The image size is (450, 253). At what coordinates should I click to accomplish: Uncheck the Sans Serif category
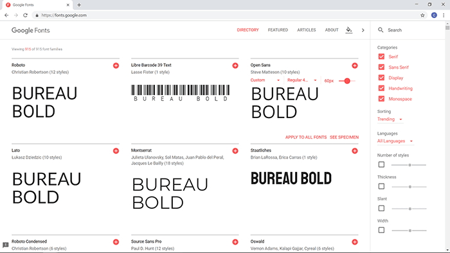coord(381,67)
